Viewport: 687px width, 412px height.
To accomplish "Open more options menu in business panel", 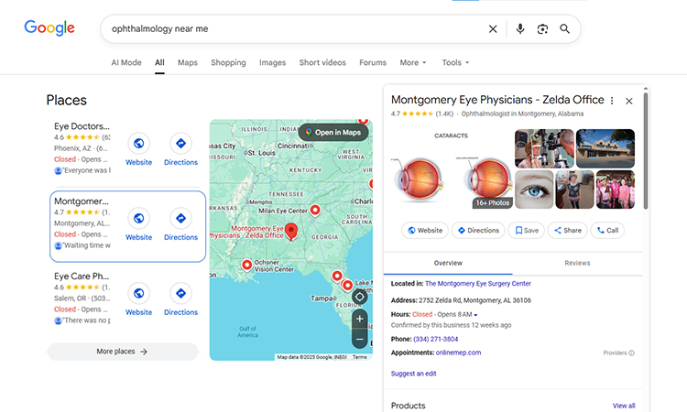I will [x=612, y=101].
